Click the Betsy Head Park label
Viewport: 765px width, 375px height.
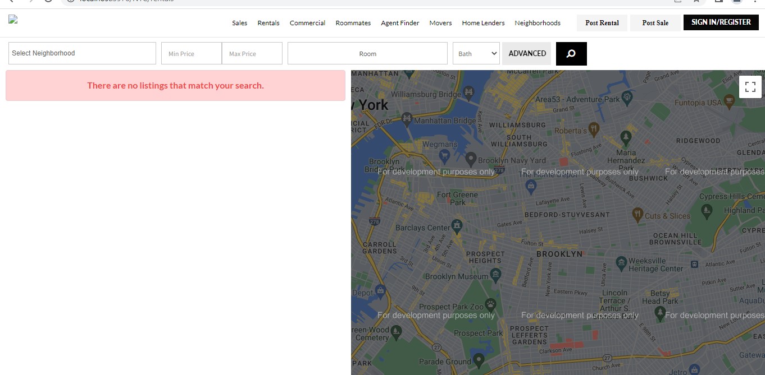[660, 297]
